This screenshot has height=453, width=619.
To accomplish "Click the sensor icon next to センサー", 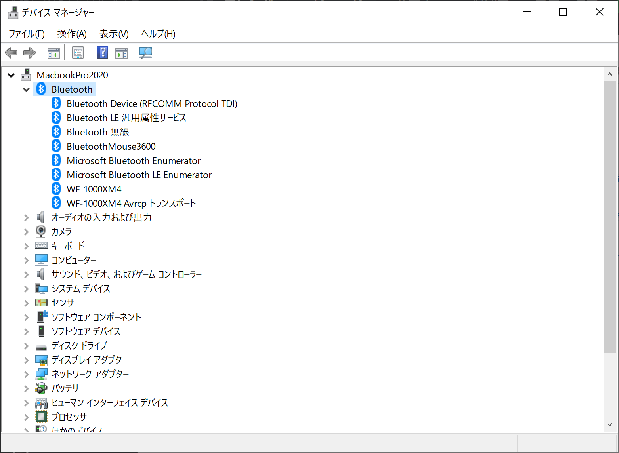I will [x=41, y=303].
